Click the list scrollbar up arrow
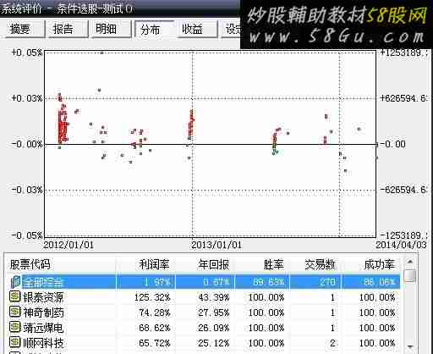 tap(410, 262)
